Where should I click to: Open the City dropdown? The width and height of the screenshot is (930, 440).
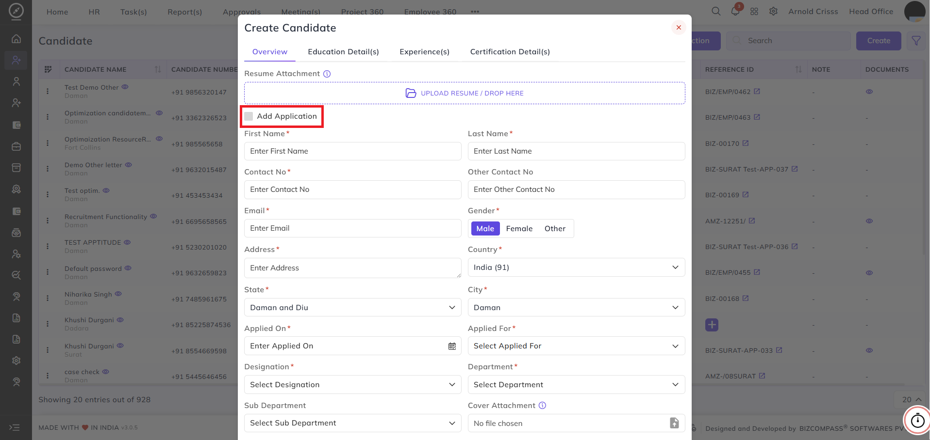pyautogui.click(x=576, y=307)
